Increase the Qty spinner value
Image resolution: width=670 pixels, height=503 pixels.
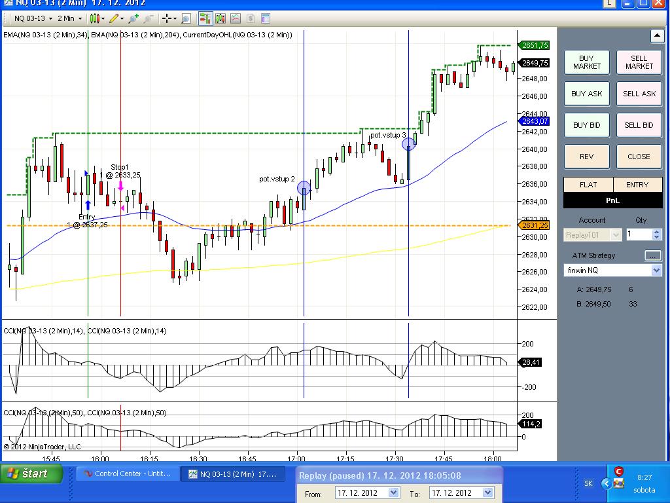(x=657, y=231)
